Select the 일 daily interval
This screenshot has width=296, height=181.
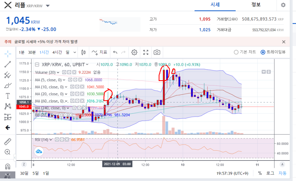pos(68,52)
